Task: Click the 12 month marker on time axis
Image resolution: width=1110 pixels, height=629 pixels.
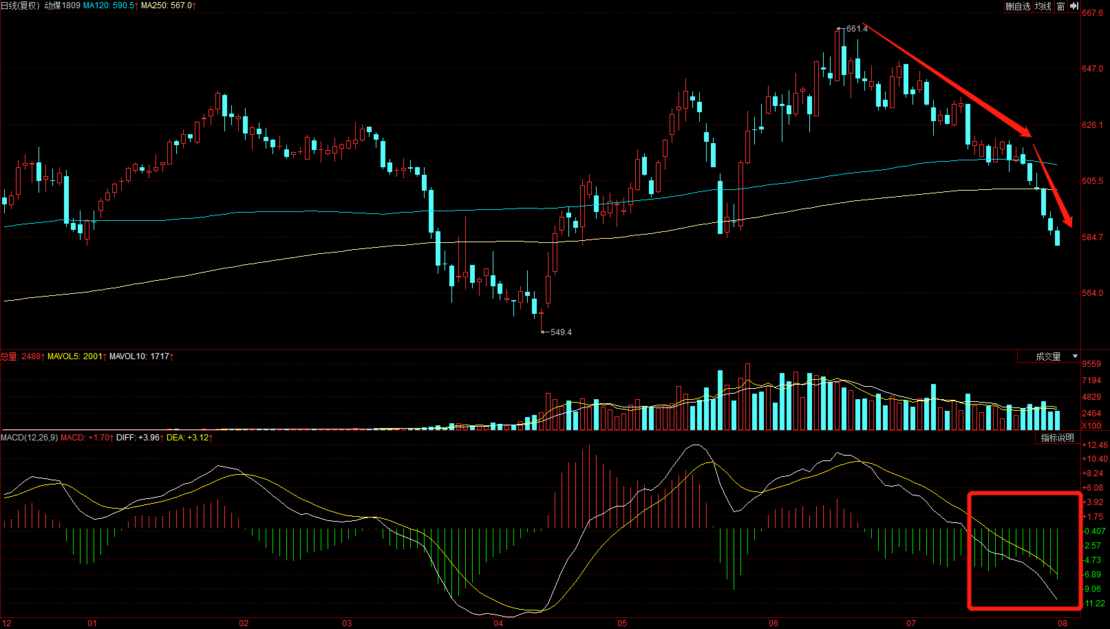Action: 6,623
